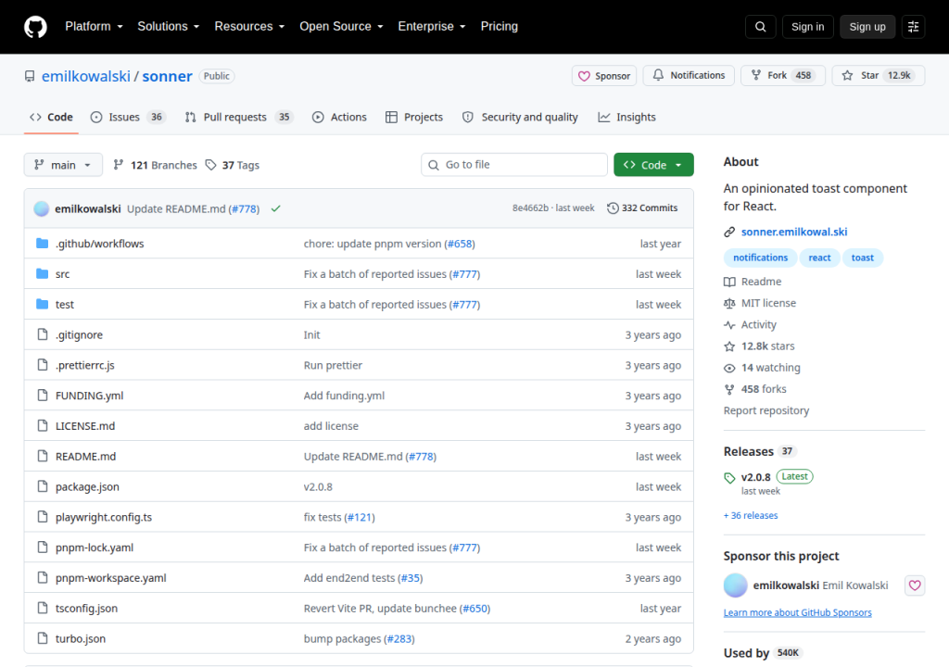949x667 pixels.
Task: Open pnpm-workspace.yaml file
Action: [x=111, y=578]
